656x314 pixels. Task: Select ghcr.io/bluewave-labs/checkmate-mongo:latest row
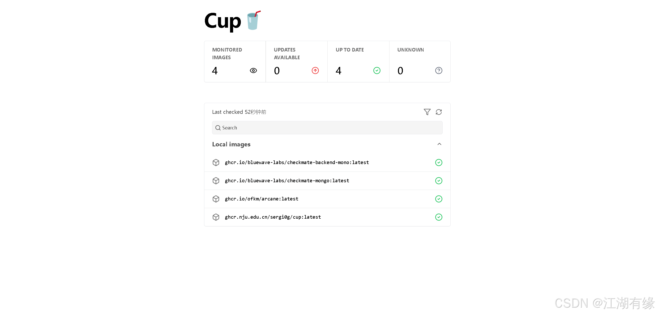287,181
